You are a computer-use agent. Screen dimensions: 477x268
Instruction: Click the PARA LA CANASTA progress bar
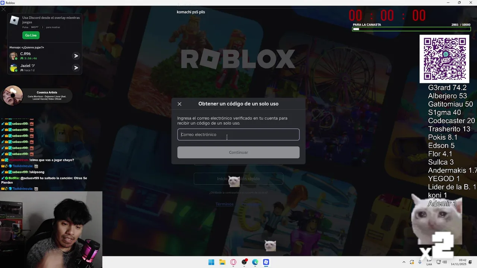[411, 29]
